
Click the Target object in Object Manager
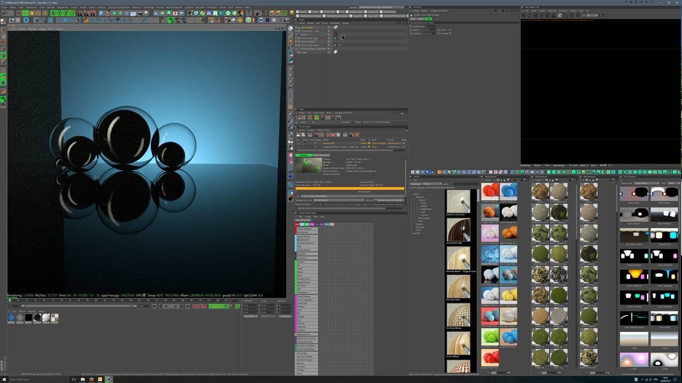click(x=303, y=52)
